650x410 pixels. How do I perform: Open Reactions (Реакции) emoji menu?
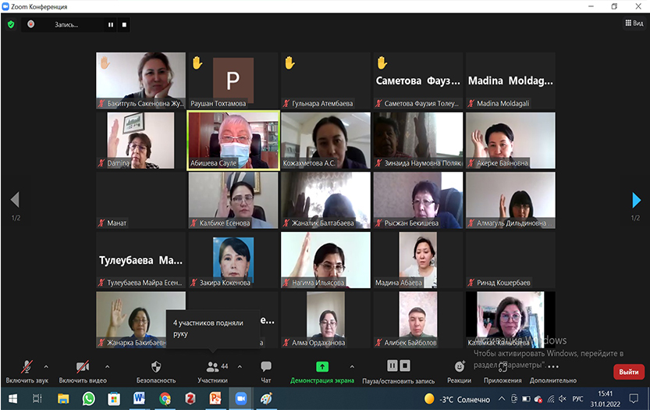460,367
